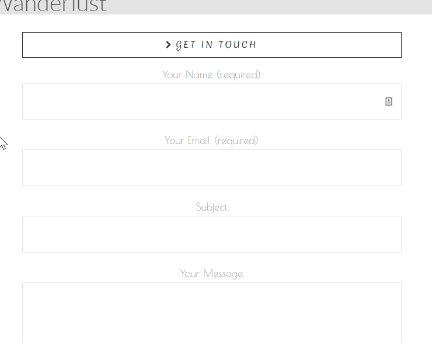Click the word "Message" above the text area
Image resolution: width=432 pixels, height=343 pixels.
(x=223, y=274)
